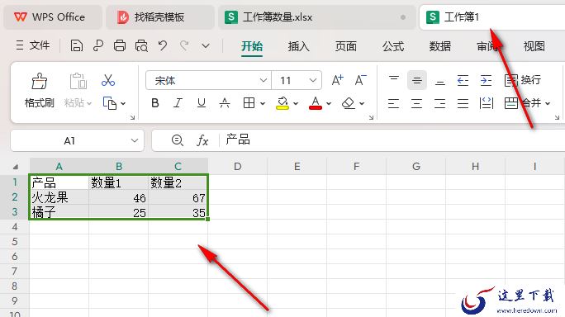Toggle strikethrough text formatting
Screen dimensions: 565x317
225,103
